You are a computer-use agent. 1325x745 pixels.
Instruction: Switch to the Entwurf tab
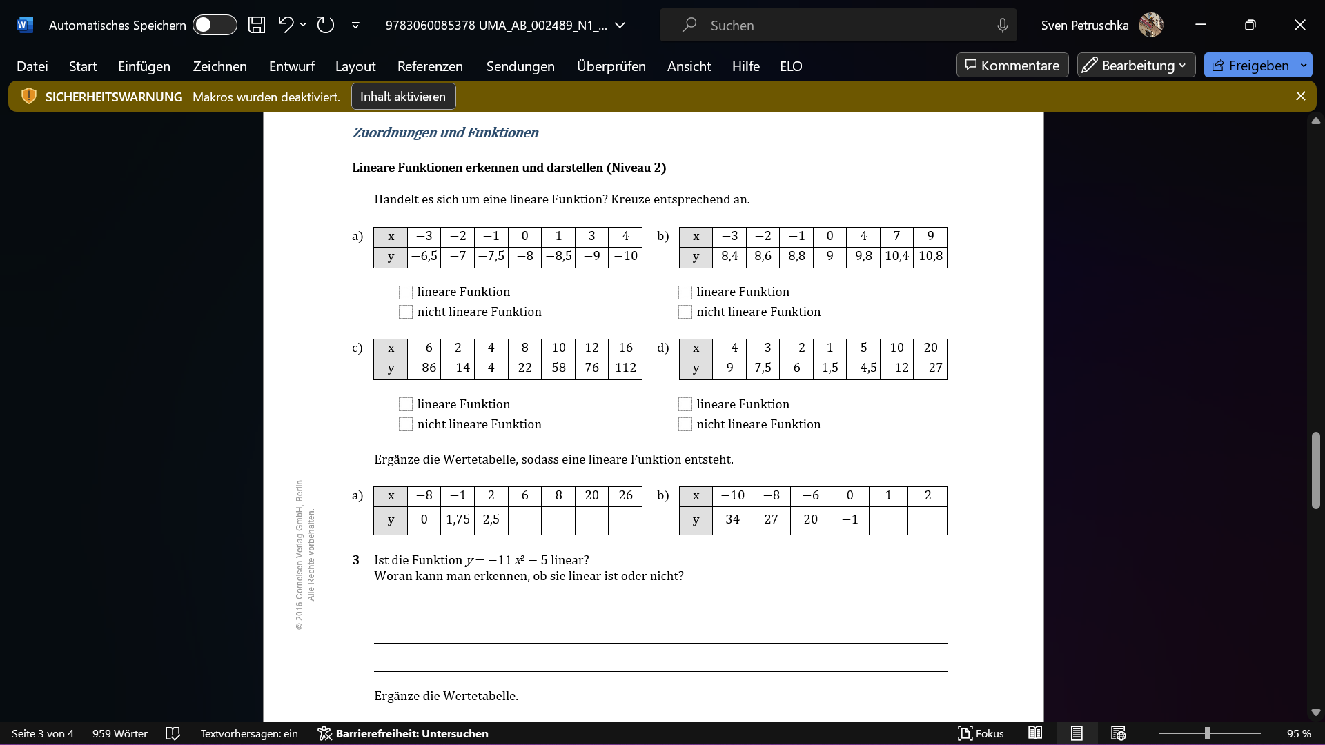pos(292,66)
